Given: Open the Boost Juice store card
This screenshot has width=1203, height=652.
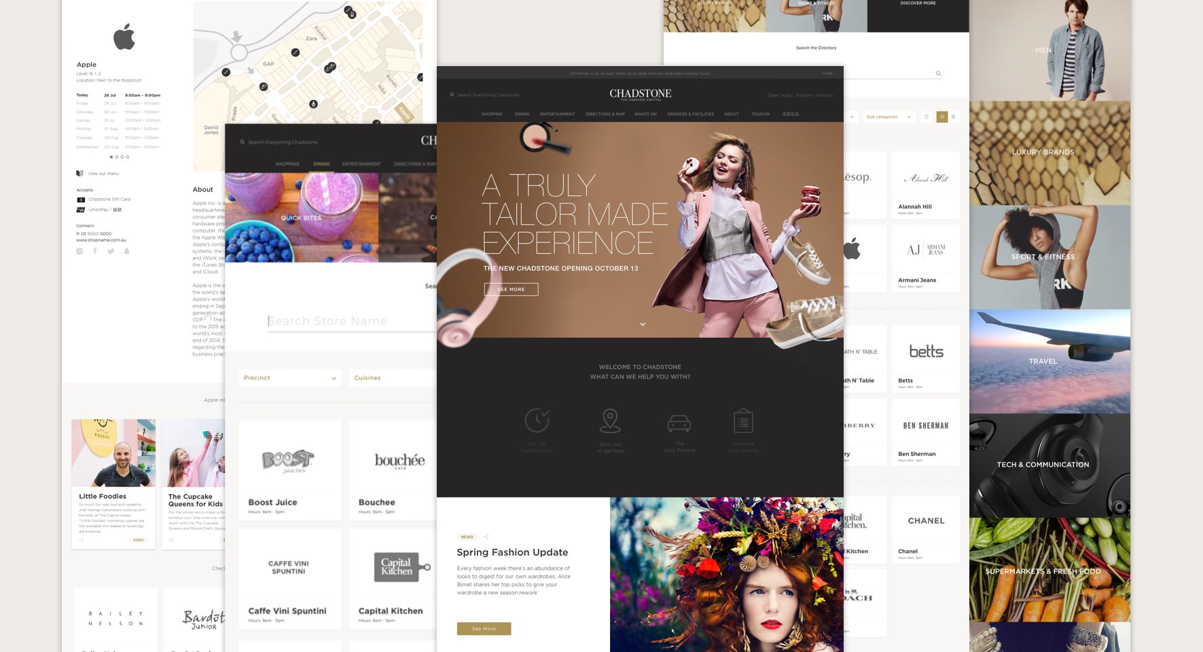Looking at the screenshot, I should pyautogui.click(x=289, y=470).
